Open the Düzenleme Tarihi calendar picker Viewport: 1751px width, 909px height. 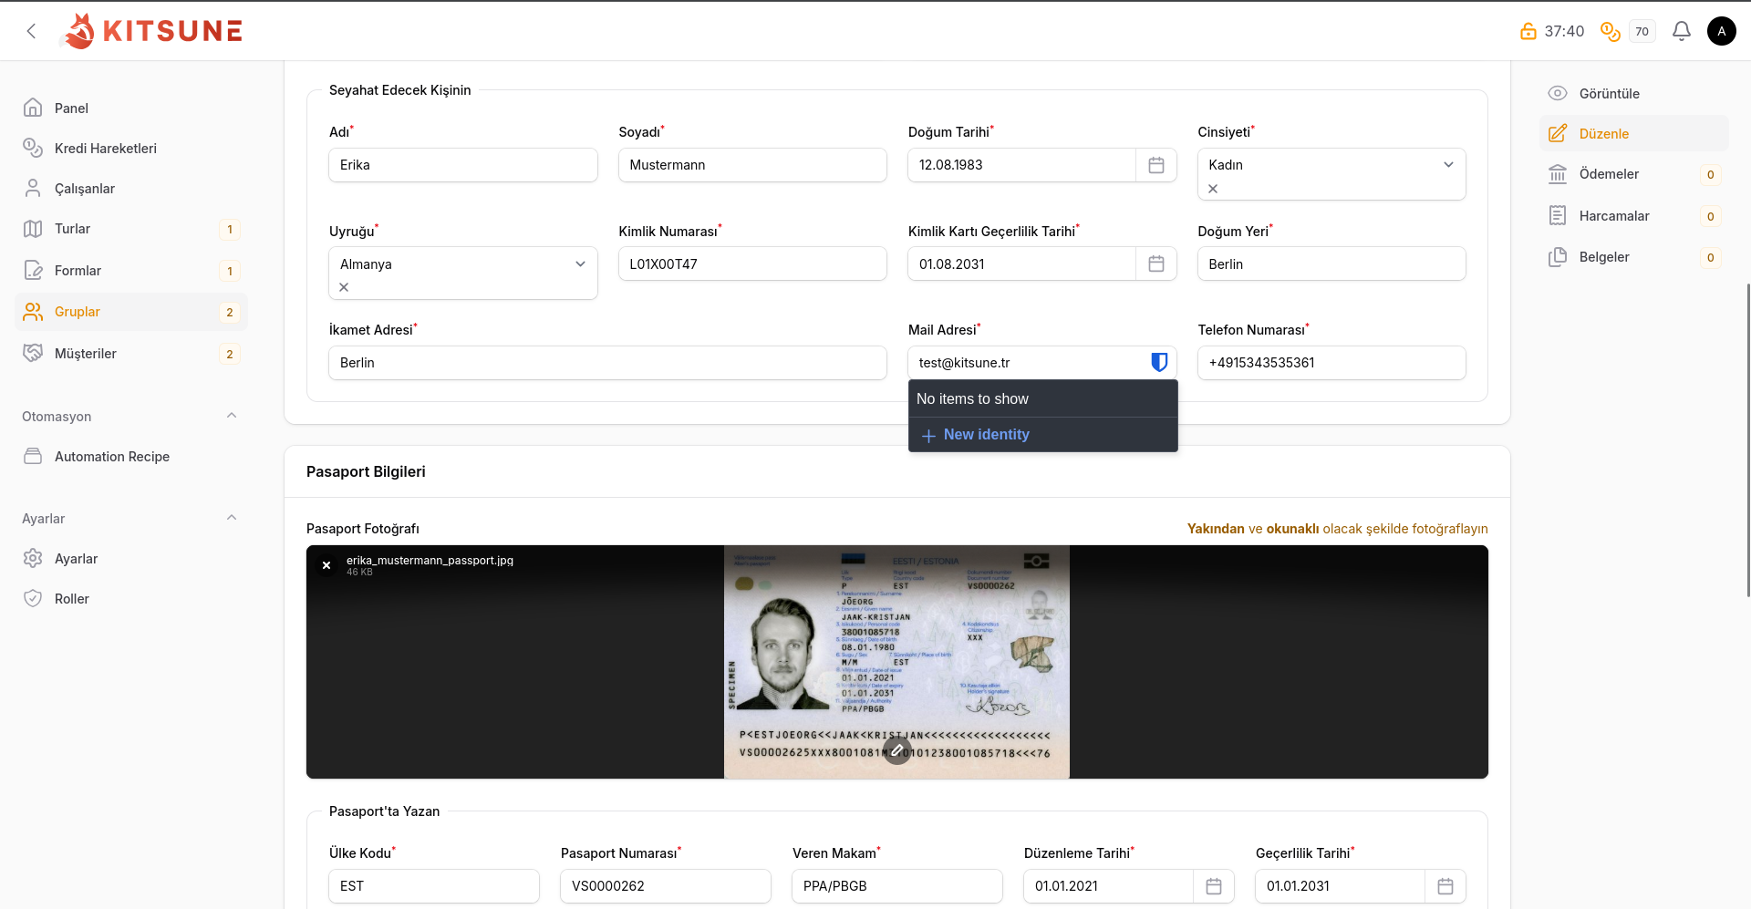click(x=1213, y=886)
